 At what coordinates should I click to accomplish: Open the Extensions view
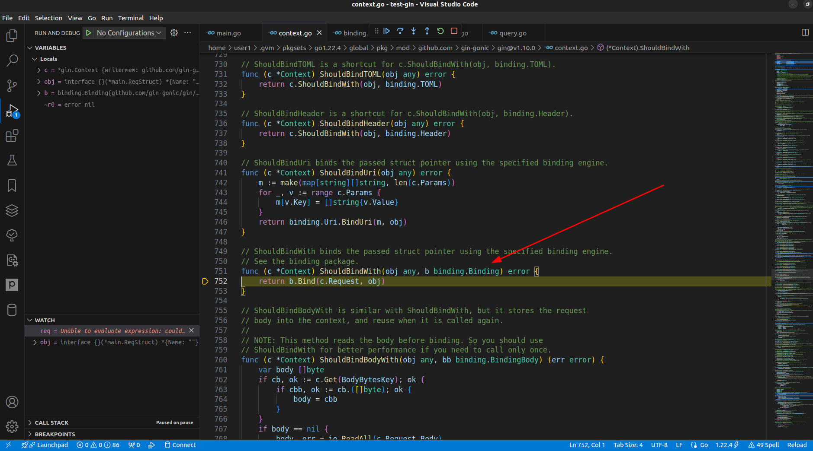[x=12, y=136]
